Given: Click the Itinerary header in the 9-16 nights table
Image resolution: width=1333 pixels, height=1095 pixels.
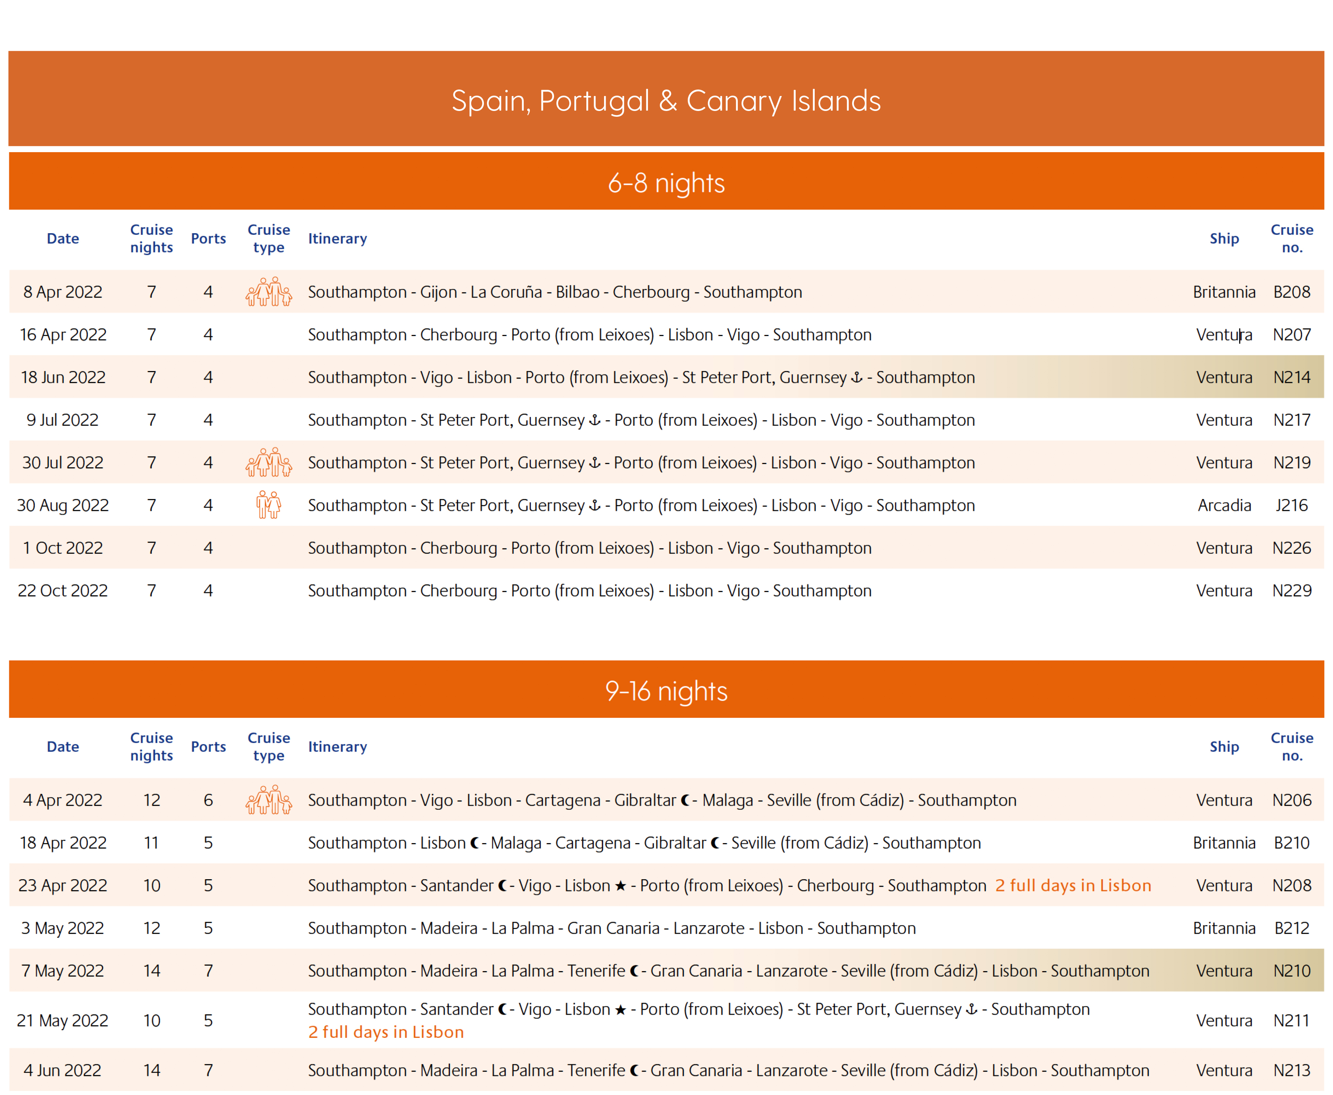Looking at the screenshot, I should (x=337, y=746).
